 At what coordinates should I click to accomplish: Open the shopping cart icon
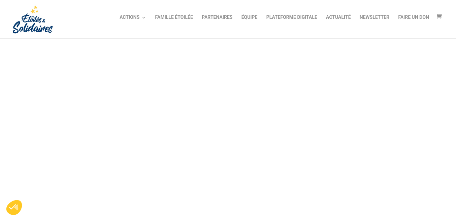coord(439,16)
